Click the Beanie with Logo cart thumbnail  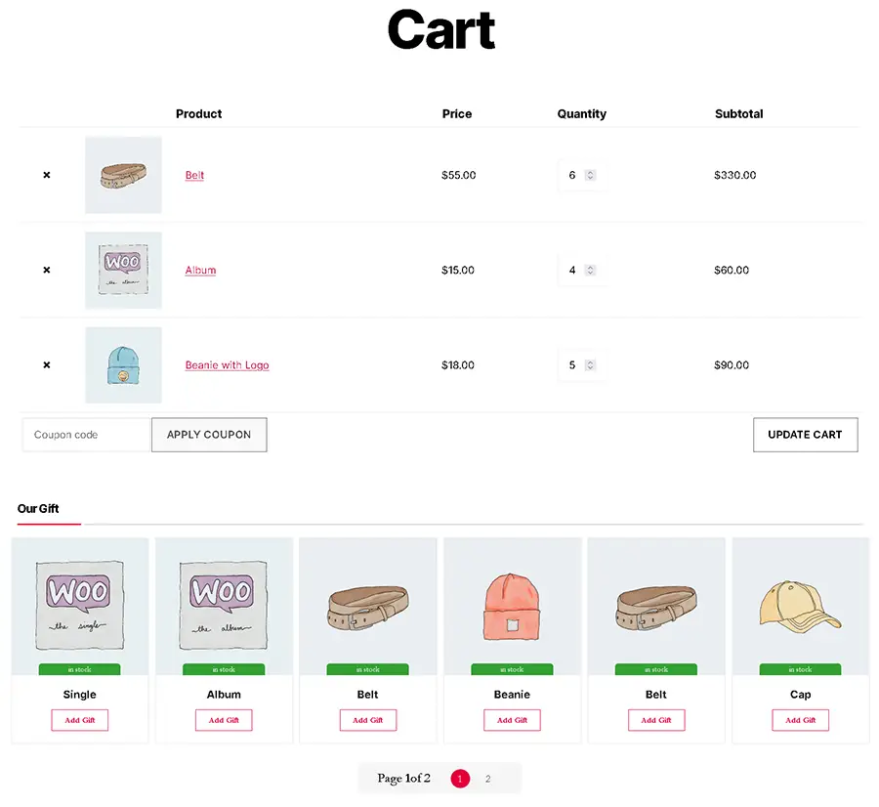click(123, 365)
